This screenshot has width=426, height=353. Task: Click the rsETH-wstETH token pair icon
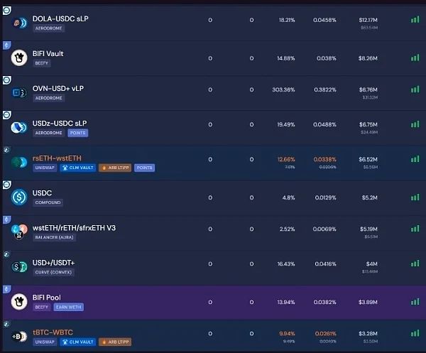tap(19, 162)
